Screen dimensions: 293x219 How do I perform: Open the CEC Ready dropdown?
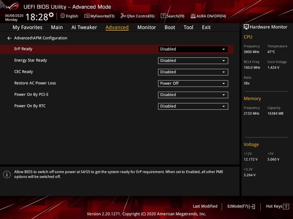(193, 72)
